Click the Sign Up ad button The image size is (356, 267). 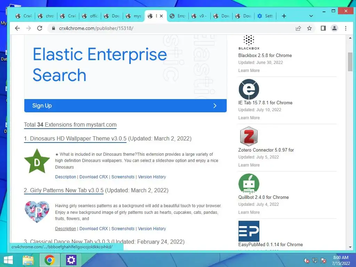coord(125,106)
